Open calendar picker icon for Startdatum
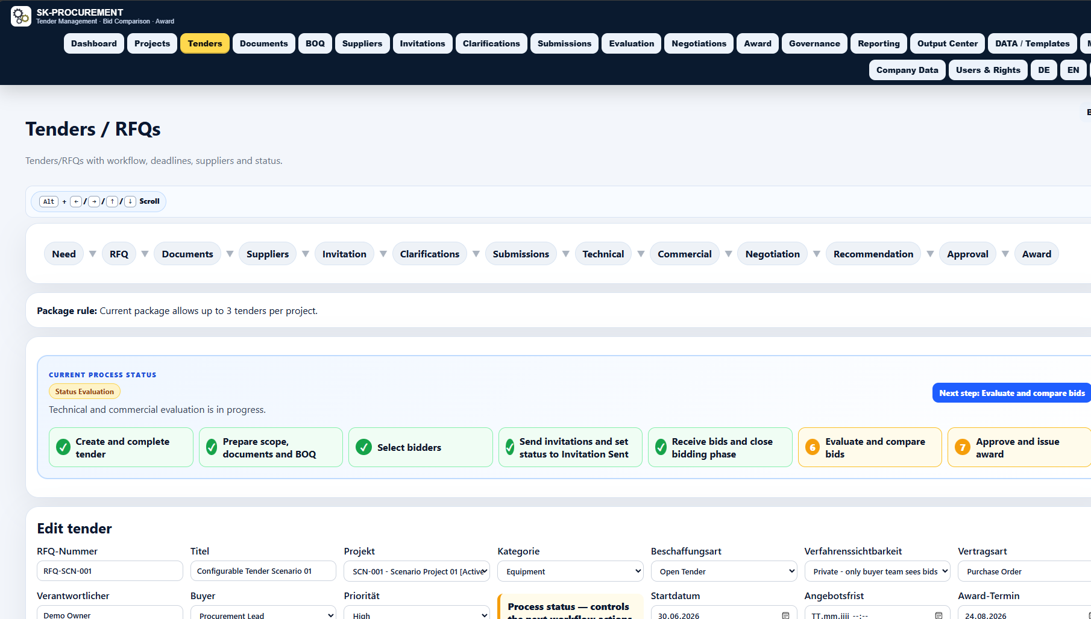Screen dimensions: 1091x619 pyautogui.click(x=785, y=615)
